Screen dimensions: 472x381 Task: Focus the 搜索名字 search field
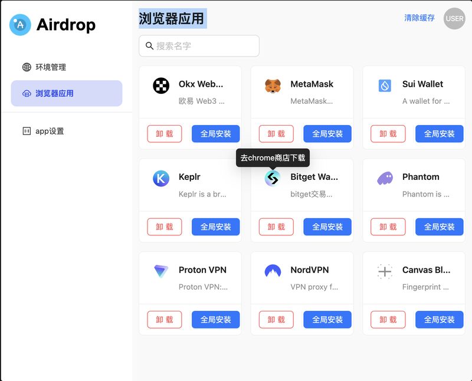click(x=199, y=46)
